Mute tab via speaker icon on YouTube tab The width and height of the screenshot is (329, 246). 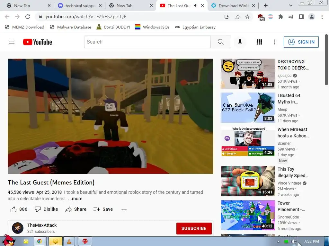[196, 5]
